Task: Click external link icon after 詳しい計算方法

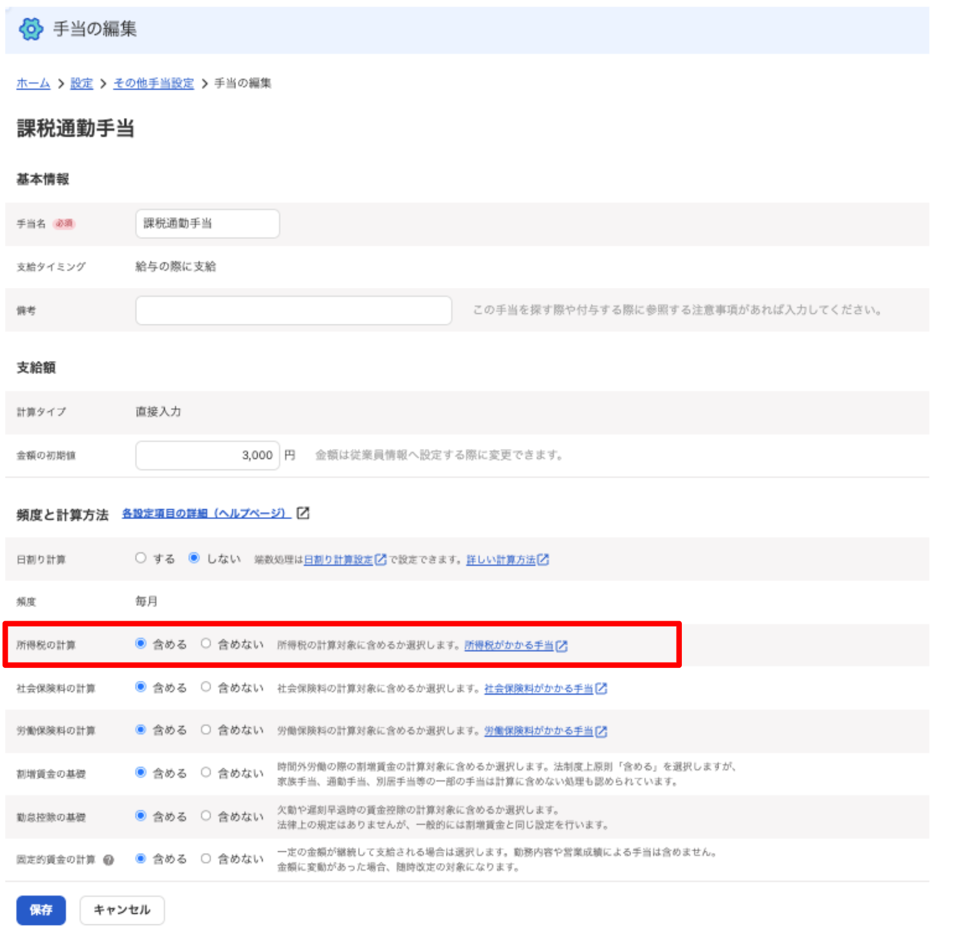Action: [543, 559]
